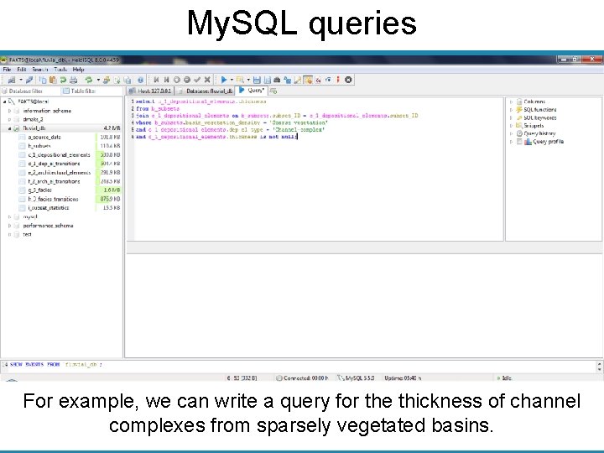Expand the Query history helper node
This screenshot has width=604, height=453.
click(511, 133)
